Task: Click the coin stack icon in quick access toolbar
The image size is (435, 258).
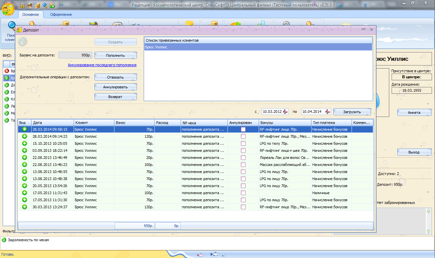Action: click(x=37, y=5)
